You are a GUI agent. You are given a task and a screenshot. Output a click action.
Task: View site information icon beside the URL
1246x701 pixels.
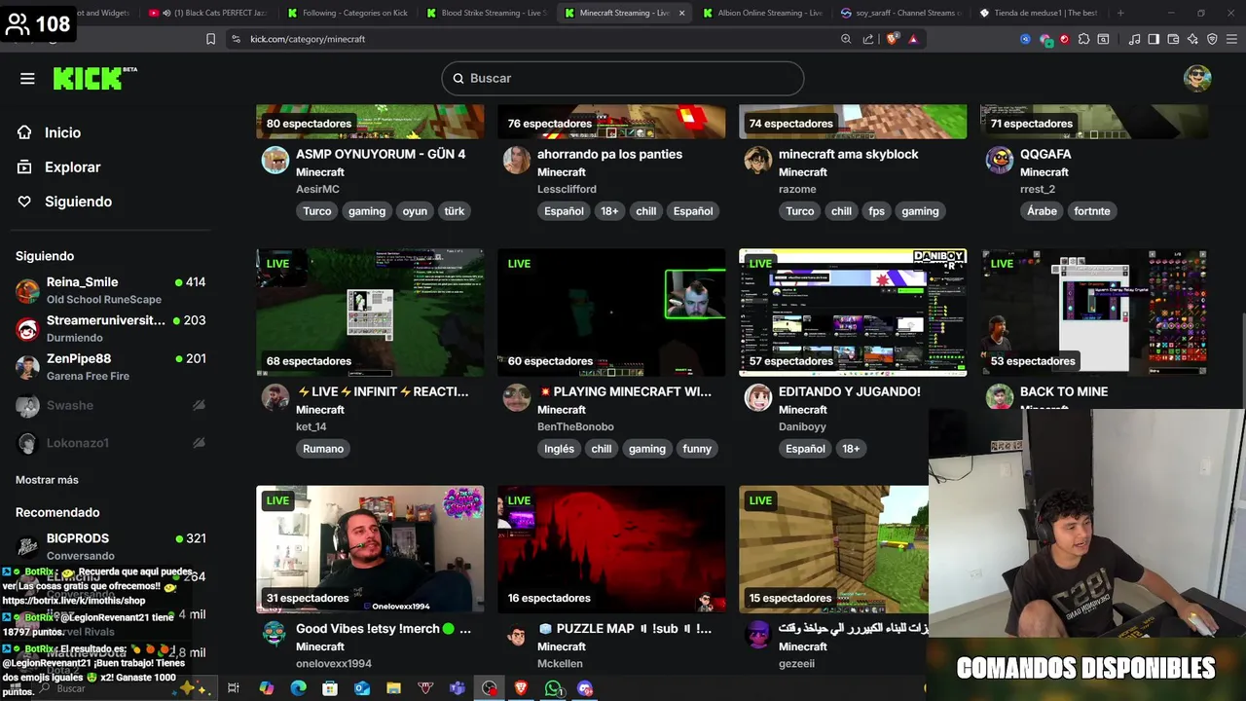click(236, 39)
